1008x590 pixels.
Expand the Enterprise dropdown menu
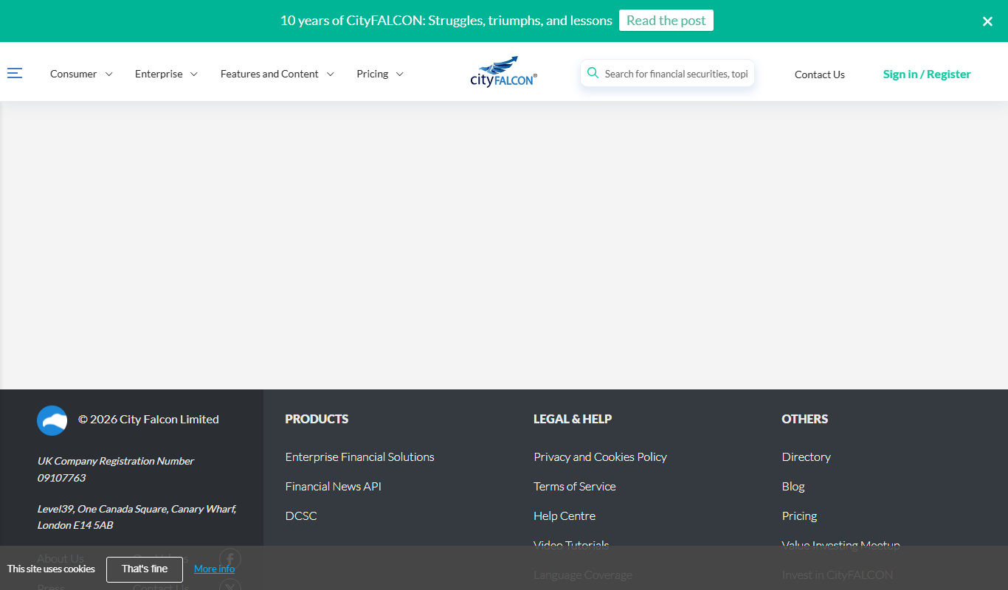[166, 74]
